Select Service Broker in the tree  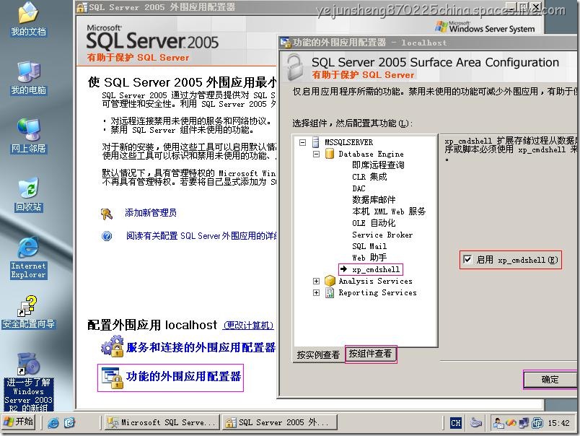point(382,235)
